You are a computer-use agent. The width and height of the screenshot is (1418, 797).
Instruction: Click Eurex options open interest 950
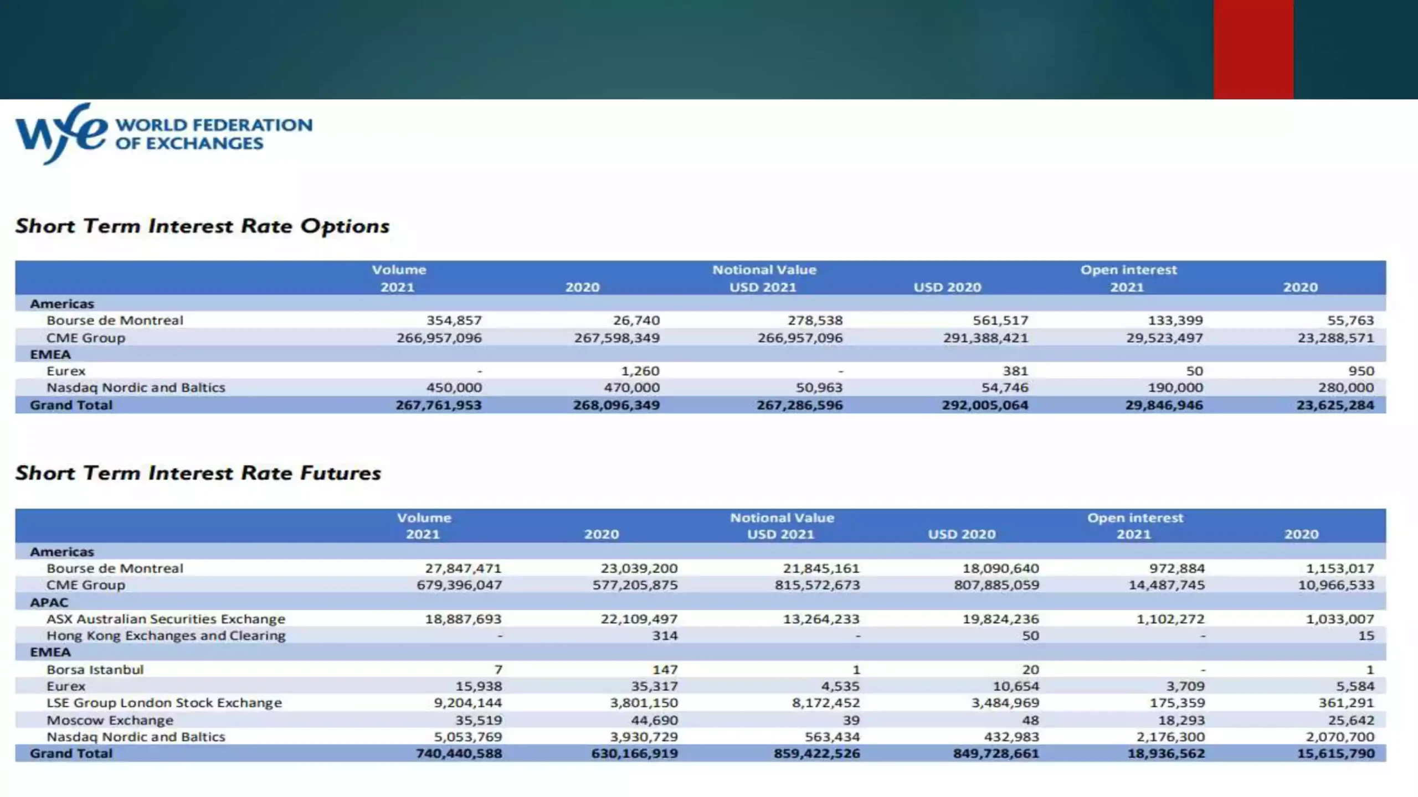(1361, 371)
